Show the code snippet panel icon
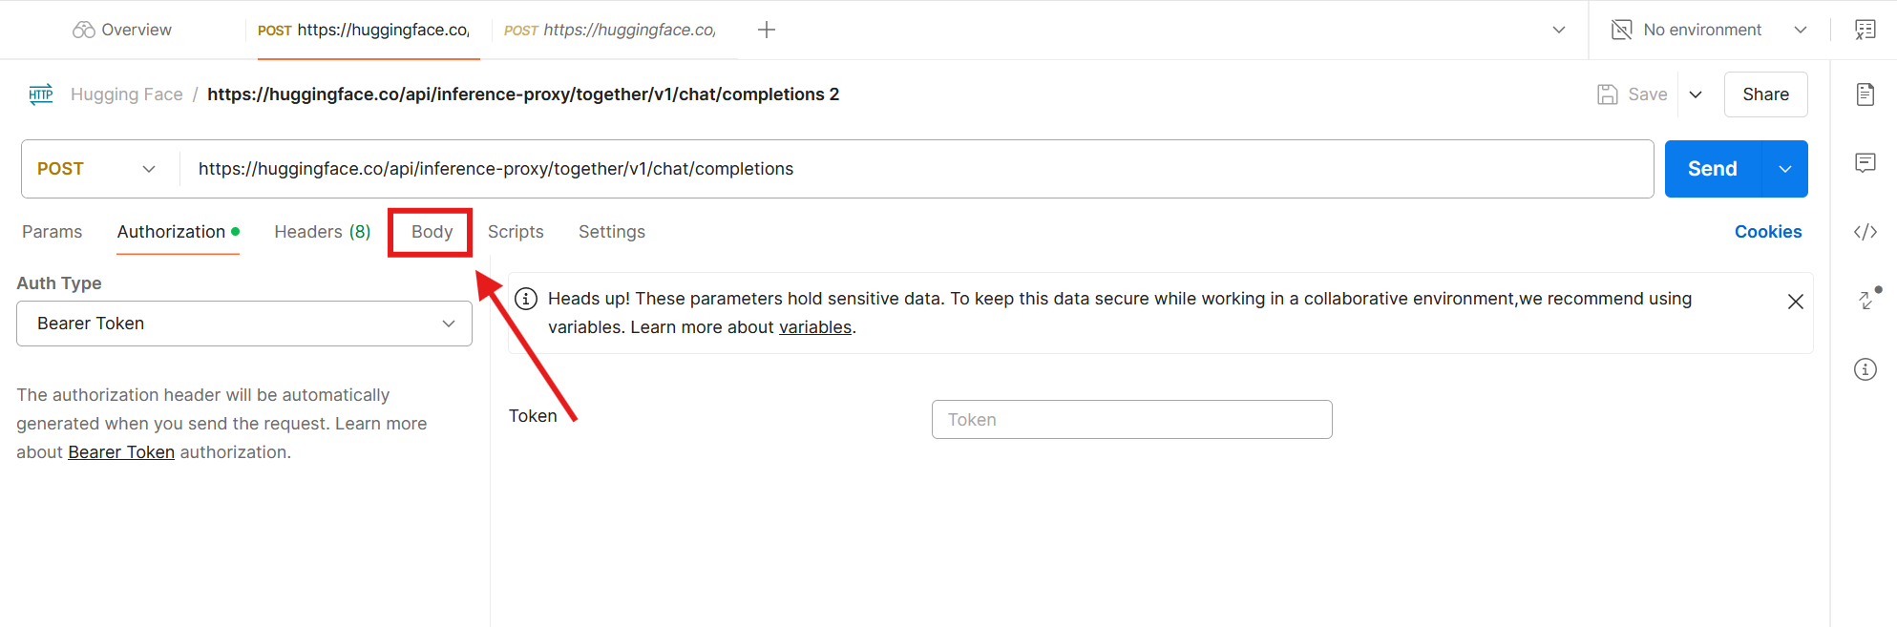The image size is (1897, 627). tap(1865, 232)
